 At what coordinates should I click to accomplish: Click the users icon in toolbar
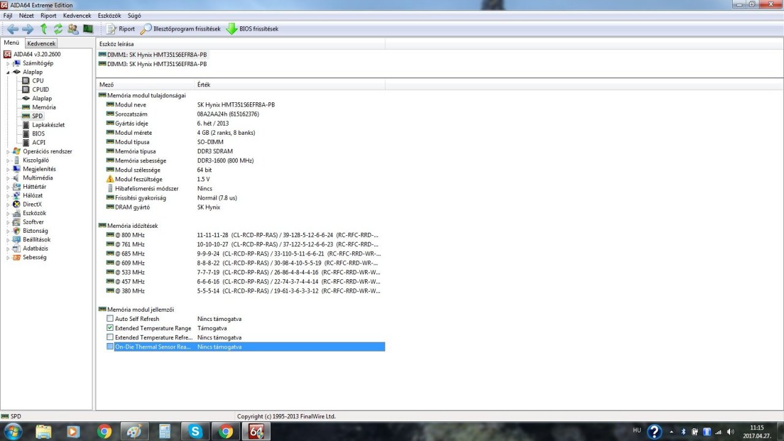(73, 29)
